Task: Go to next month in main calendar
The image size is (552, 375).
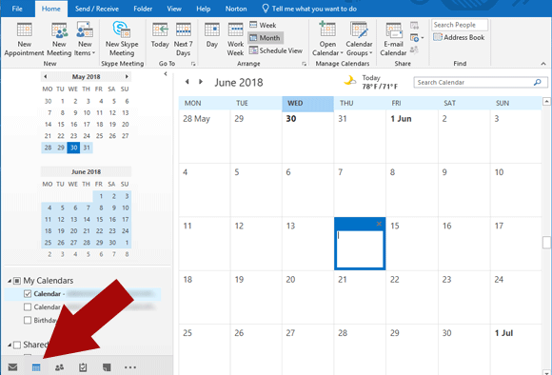Action: pyautogui.click(x=201, y=82)
